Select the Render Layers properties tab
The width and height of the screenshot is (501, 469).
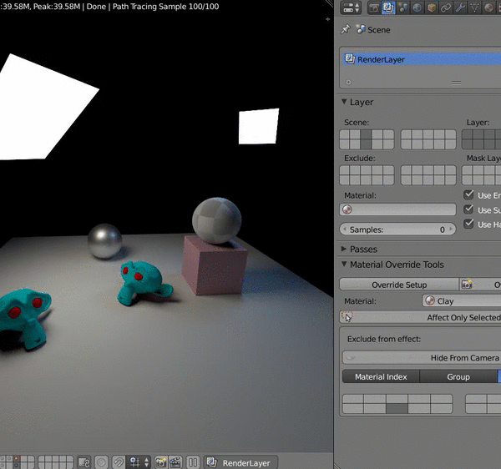click(388, 8)
